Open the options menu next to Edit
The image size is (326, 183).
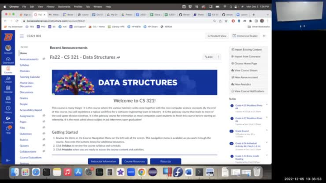[219, 57]
